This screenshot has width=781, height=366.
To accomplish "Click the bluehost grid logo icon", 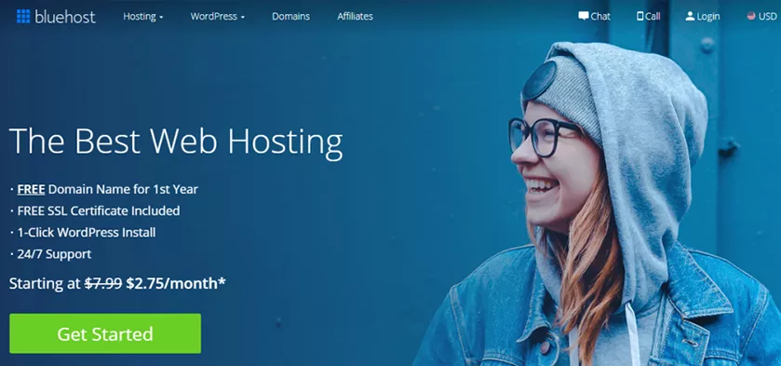I will (23, 17).
